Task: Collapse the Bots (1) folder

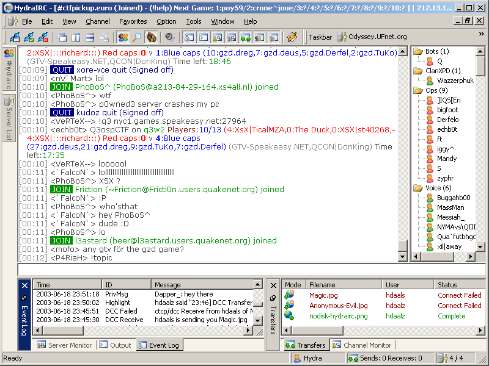Action: [417, 51]
